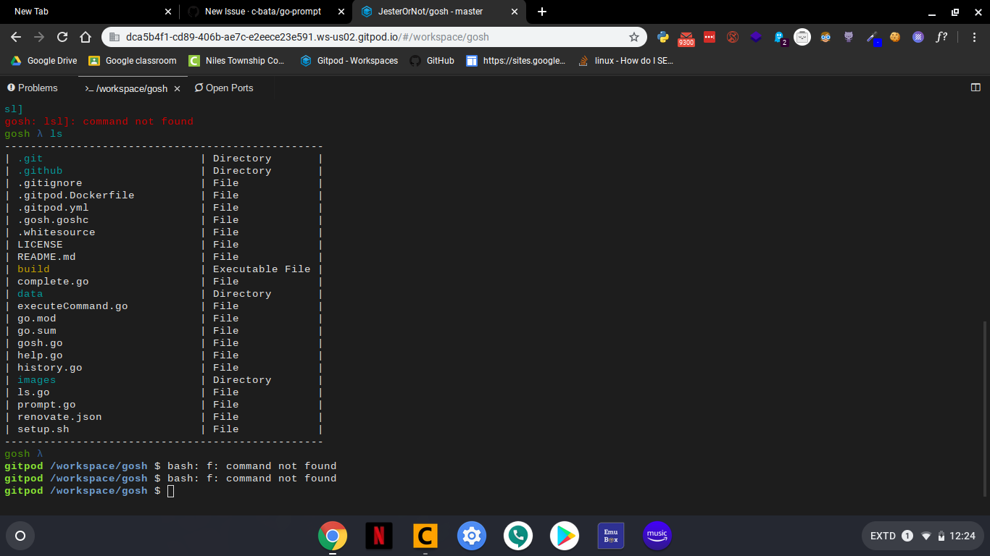This screenshot has width=990, height=556.
Task: Click the Python extension icon
Action: click(x=662, y=37)
